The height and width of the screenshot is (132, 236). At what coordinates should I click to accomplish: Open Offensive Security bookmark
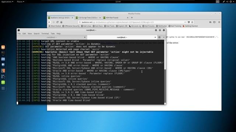71,26
